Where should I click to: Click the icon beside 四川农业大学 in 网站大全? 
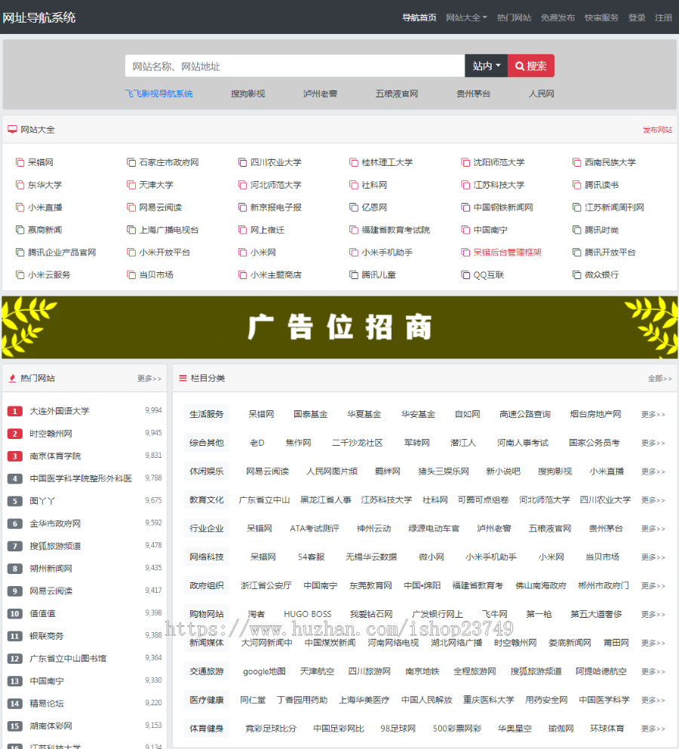(242, 162)
